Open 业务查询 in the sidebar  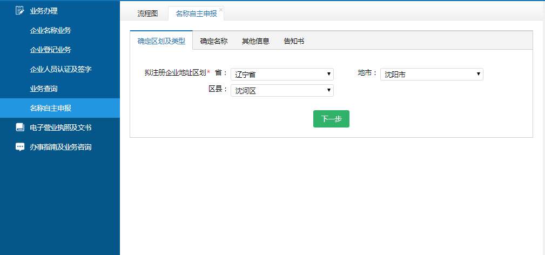(x=44, y=89)
